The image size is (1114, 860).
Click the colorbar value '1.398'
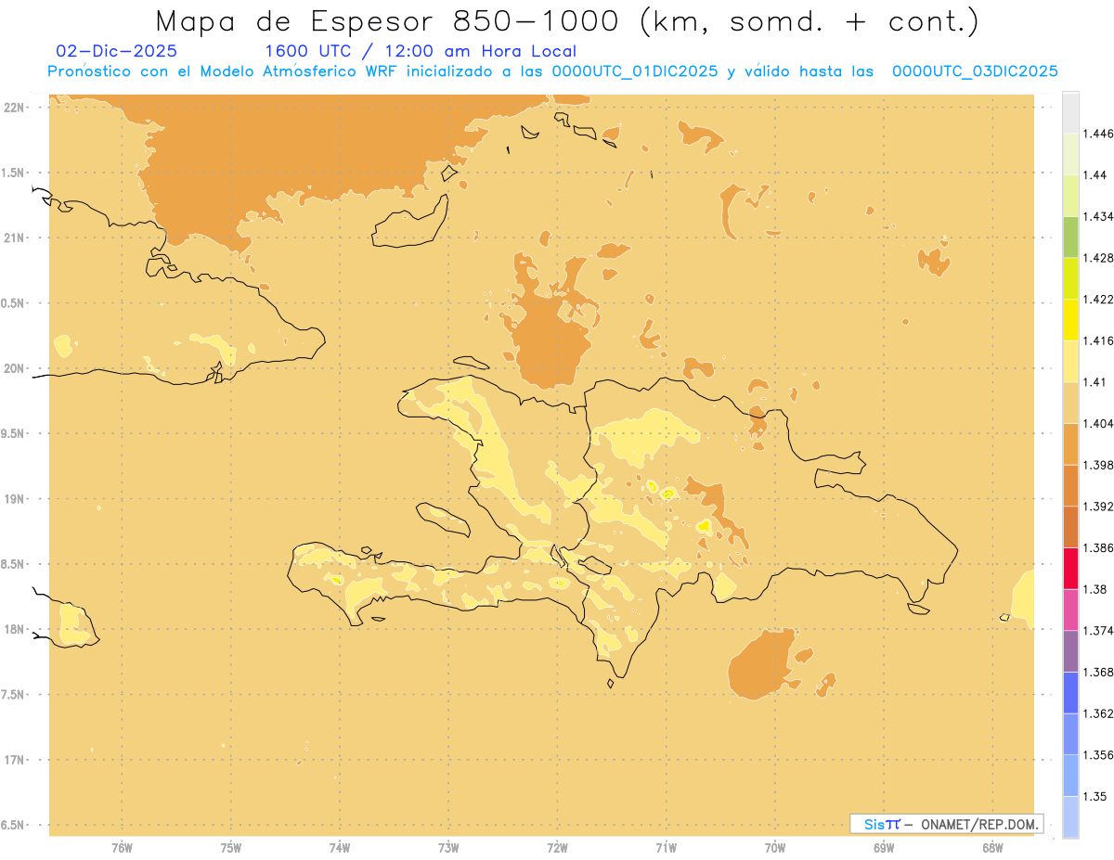[1100, 465]
